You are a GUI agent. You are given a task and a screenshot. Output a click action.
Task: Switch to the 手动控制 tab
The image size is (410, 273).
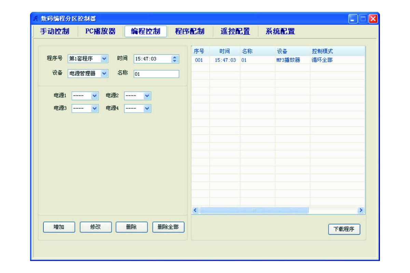point(55,31)
